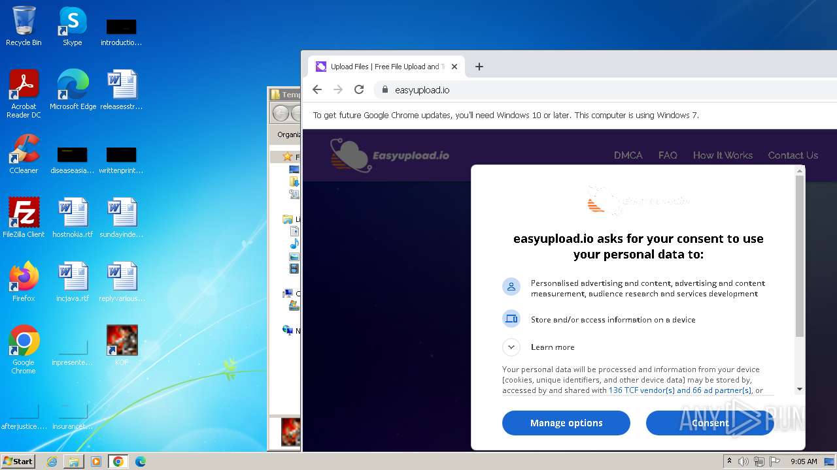Image resolution: width=837 pixels, height=470 pixels.
Task: Click the Action Center flag icon
Action: pos(776,462)
